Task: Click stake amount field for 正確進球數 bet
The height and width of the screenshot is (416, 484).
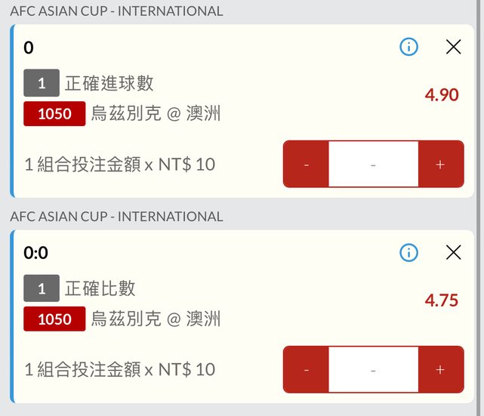Action: pos(373,164)
